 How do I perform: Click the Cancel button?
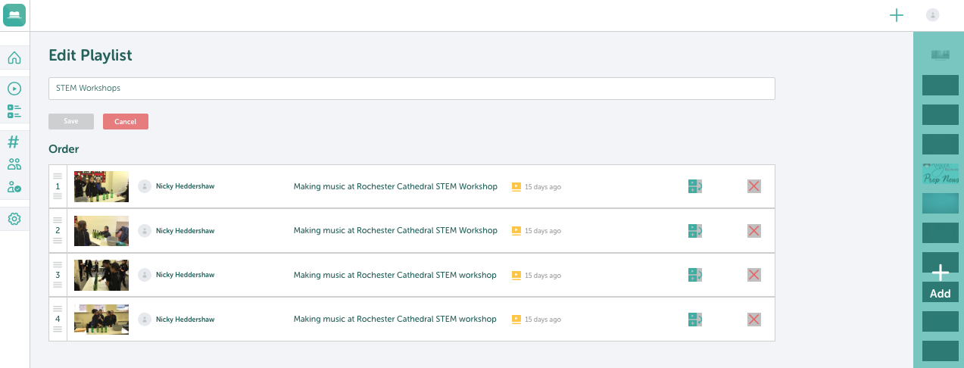126,122
